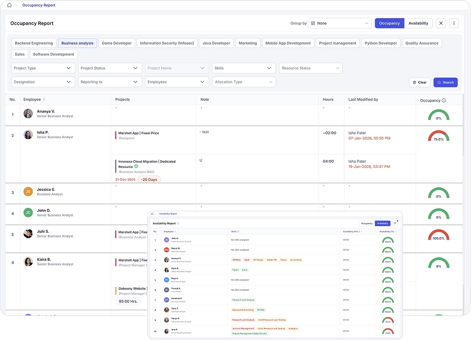This screenshot has width=471, height=340.
Task: Click the Occupancy info icon in header
Action: [x=444, y=100]
